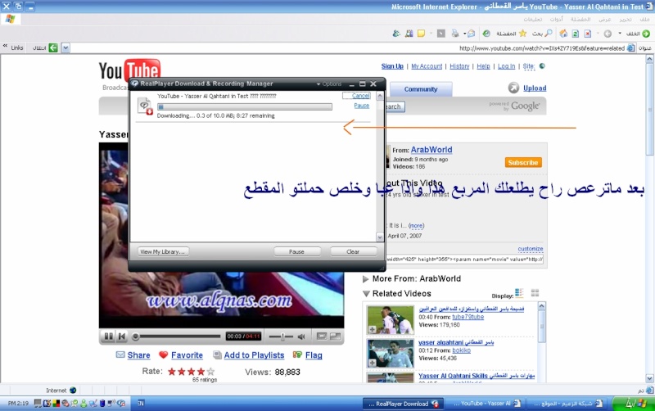
Task: Click the Research binoculars toolbar icon
Action: coord(409,34)
